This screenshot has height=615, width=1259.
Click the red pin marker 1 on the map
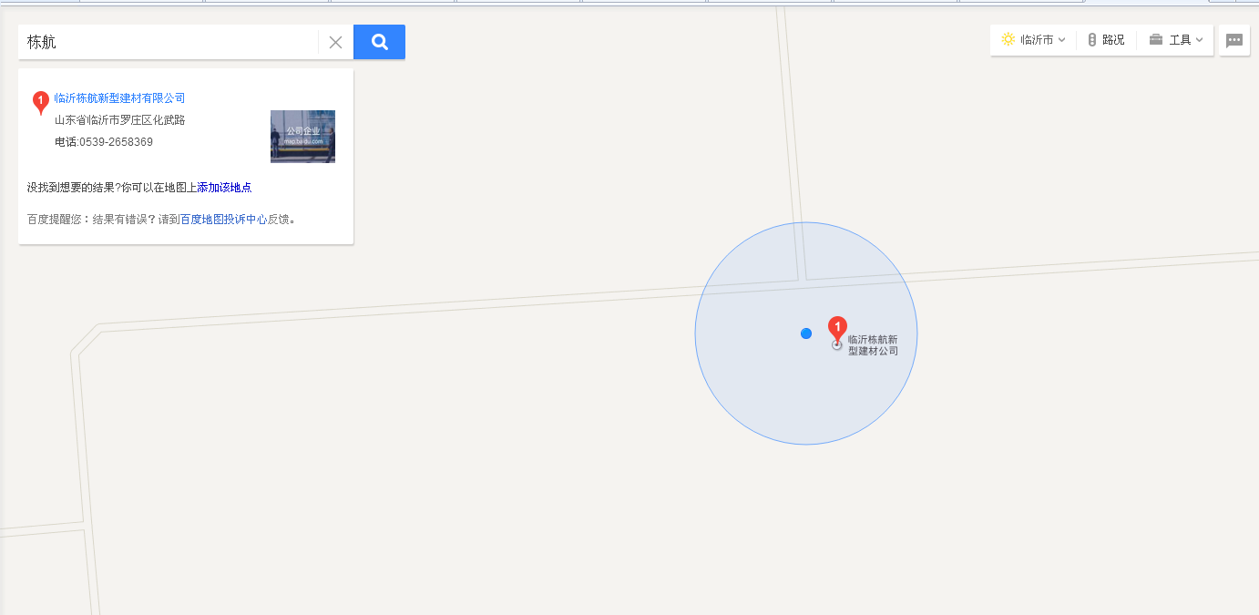[837, 330]
